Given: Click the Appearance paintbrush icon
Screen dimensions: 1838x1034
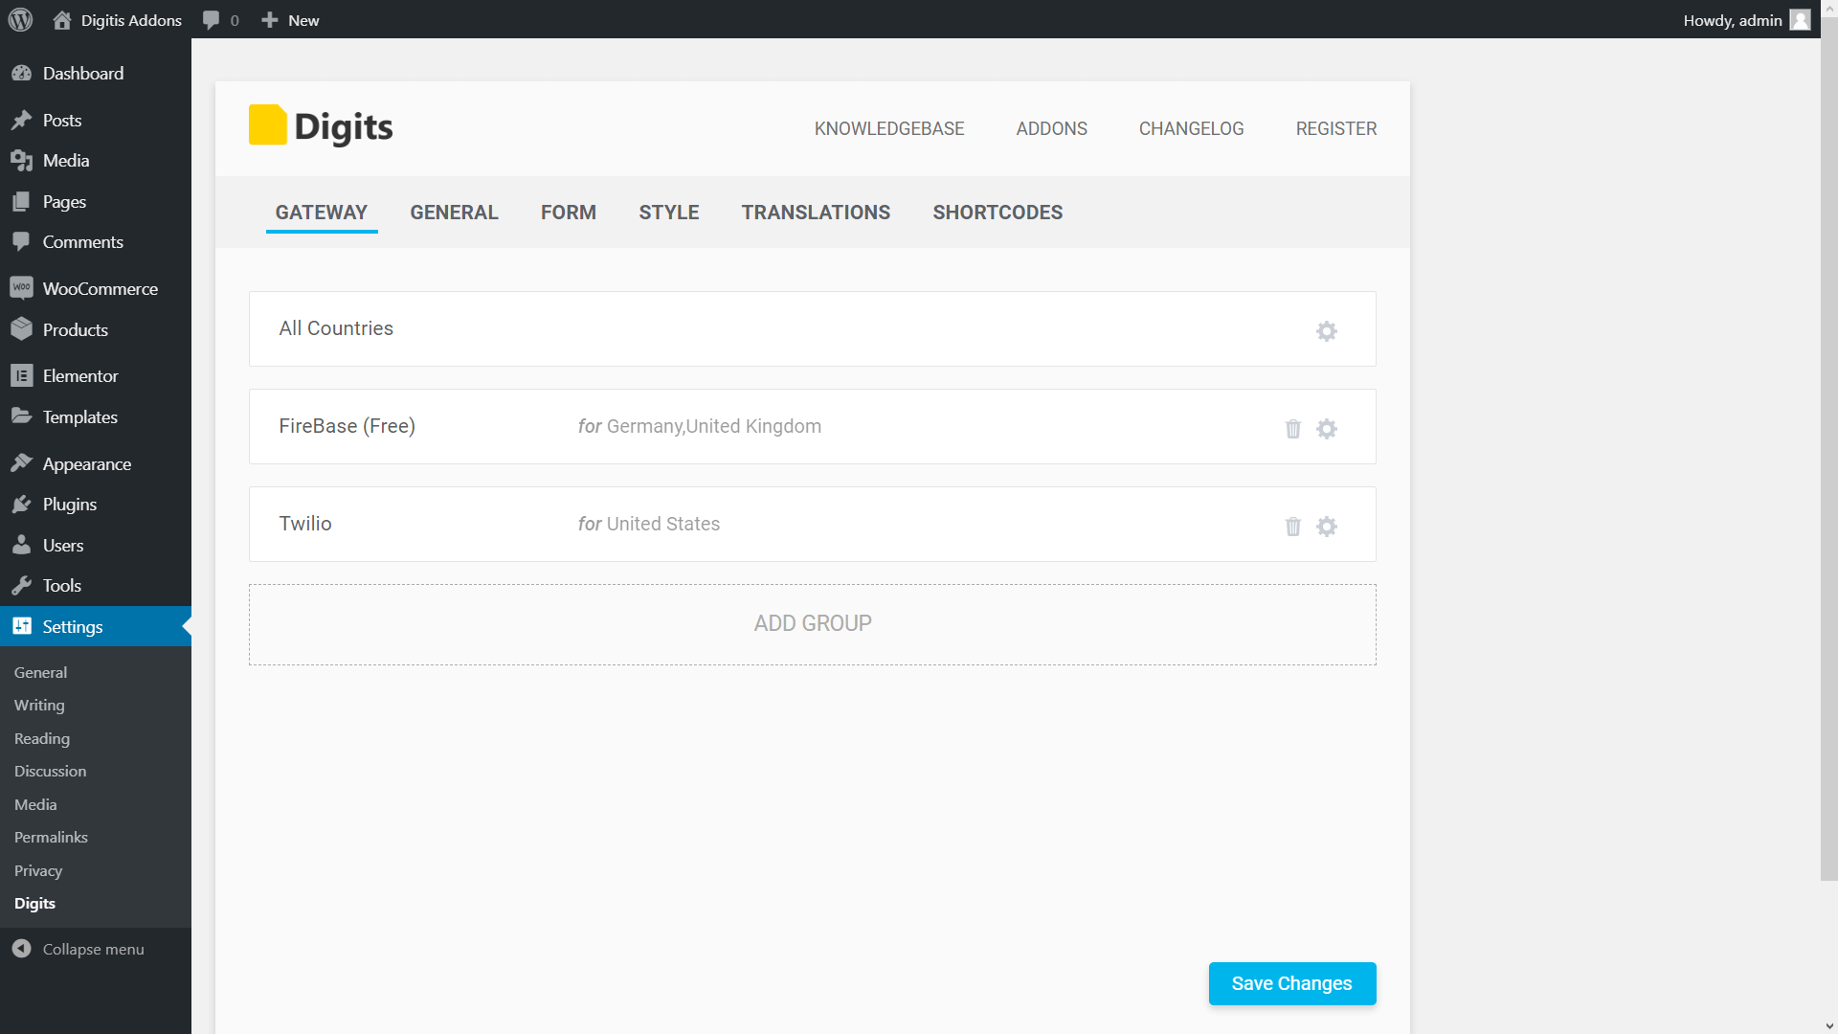Looking at the screenshot, I should click(x=21, y=463).
